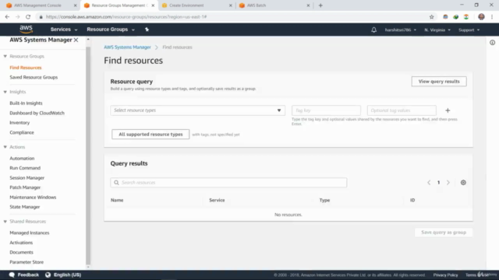The height and width of the screenshot is (280, 499).
Task: Open Services dropdown menu
Action: (64, 30)
